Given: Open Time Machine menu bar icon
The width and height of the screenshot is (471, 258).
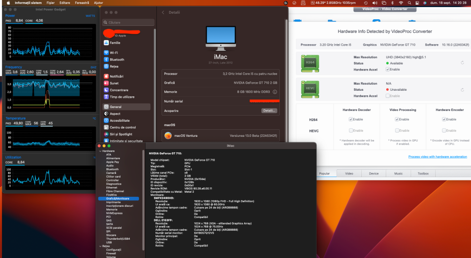Looking at the screenshot, I should pyautogui.click(x=366, y=3).
